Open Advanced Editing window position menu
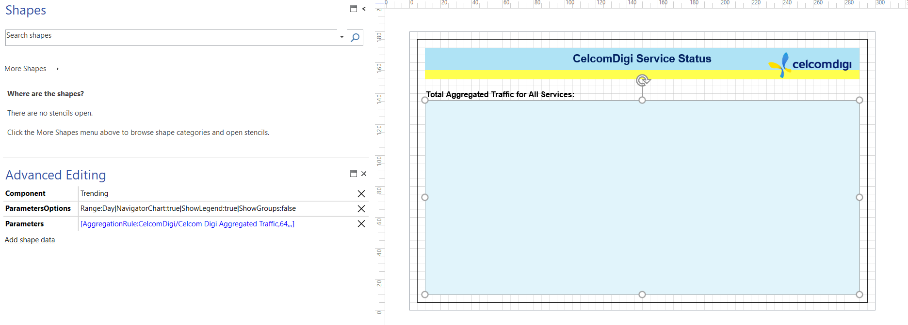Screen dimensions: 908x325 click(x=354, y=174)
